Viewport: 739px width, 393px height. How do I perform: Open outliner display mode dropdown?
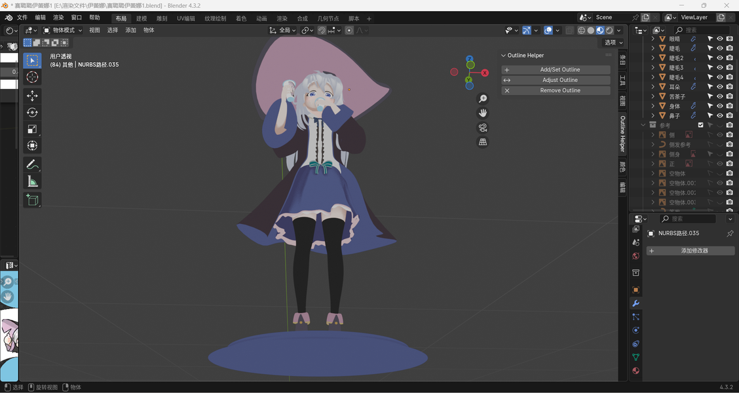click(x=659, y=30)
